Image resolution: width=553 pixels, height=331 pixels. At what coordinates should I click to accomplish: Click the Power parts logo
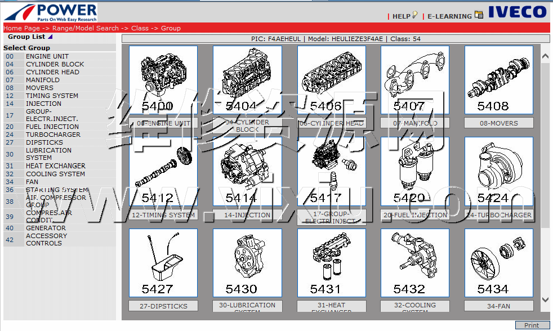pyautogui.click(x=51, y=12)
